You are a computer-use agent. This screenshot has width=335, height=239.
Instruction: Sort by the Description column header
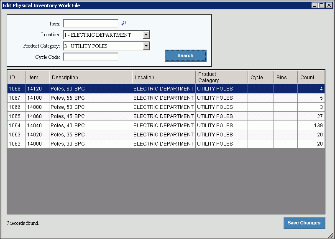point(90,77)
